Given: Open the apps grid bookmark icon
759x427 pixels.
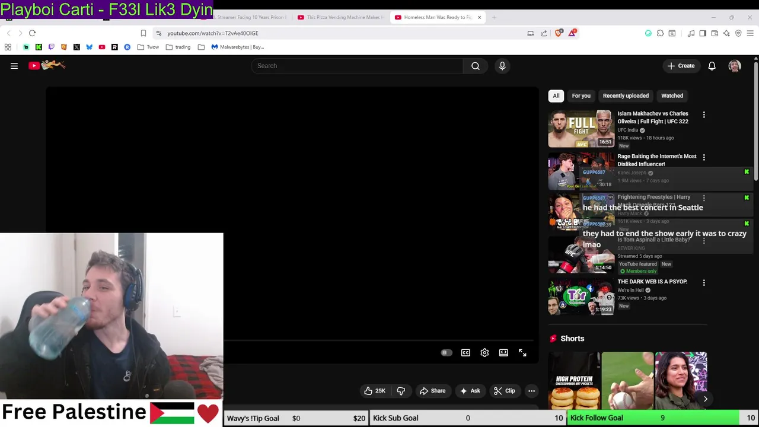Looking at the screenshot, I should [x=8, y=47].
